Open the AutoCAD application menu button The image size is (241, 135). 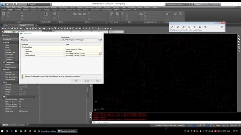tap(3, 5)
